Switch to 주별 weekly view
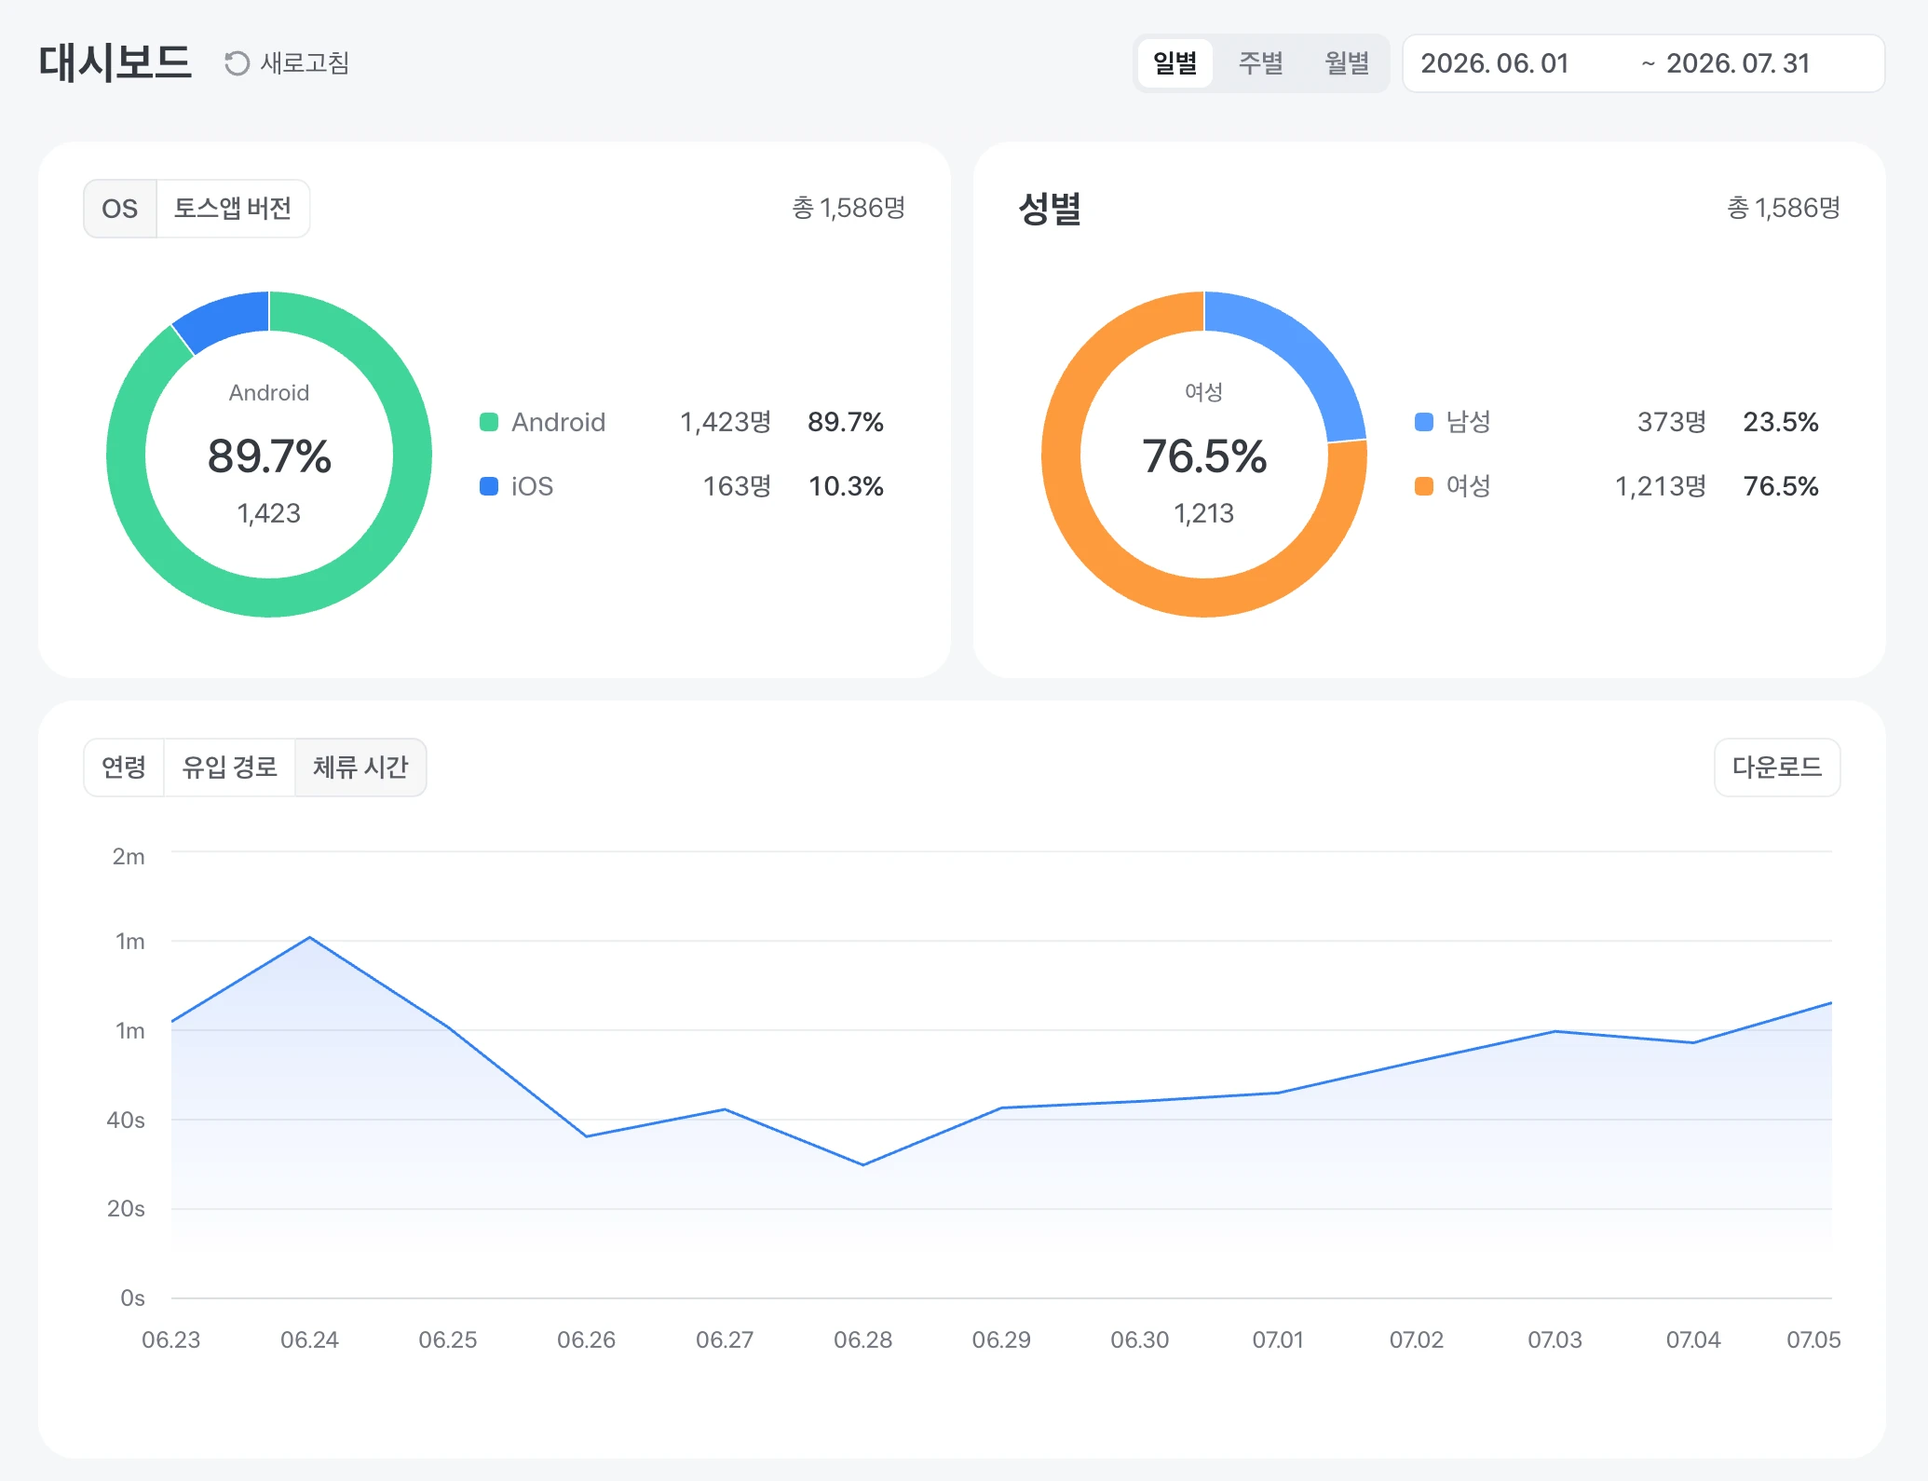Viewport: 1928px width, 1481px height. point(1260,63)
